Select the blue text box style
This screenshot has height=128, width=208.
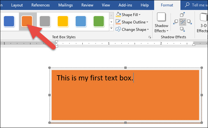click(9, 21)
